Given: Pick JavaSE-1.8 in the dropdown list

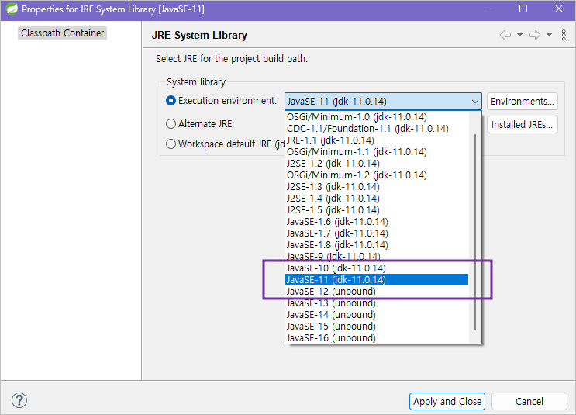Looking at the screenshot, I should (377, 245).
